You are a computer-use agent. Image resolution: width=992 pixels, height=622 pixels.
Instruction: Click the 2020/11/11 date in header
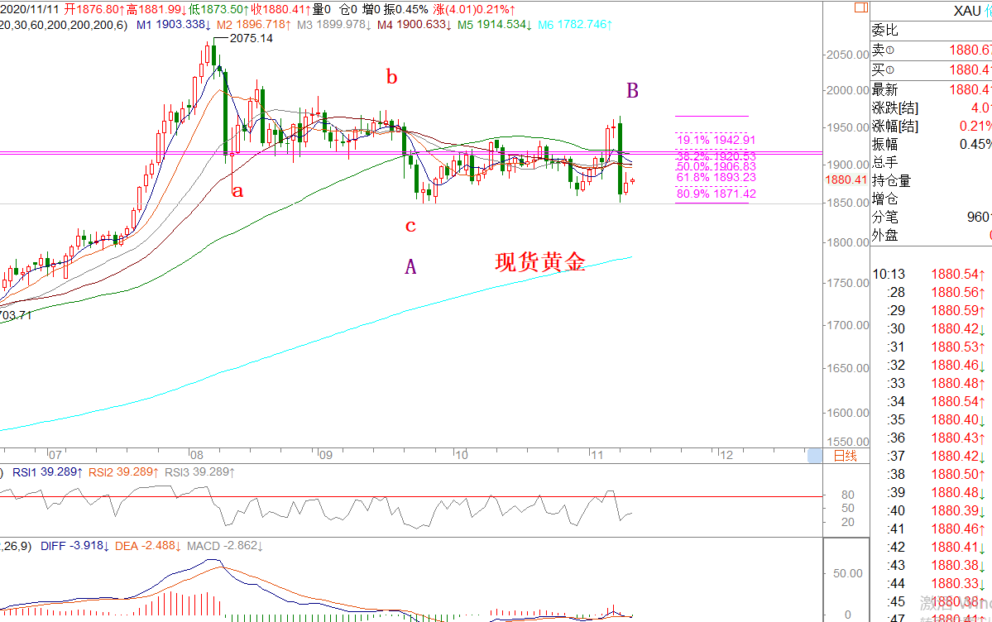(28, 9)
